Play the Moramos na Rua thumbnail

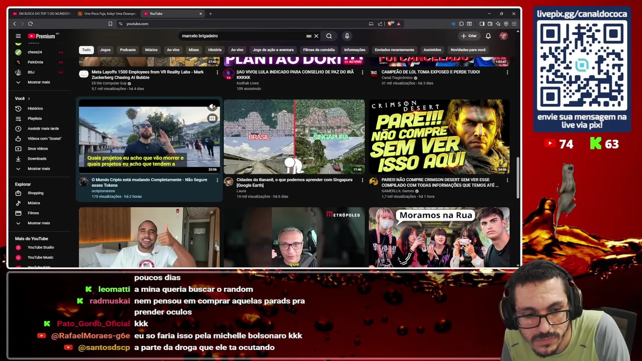[439, 237]
